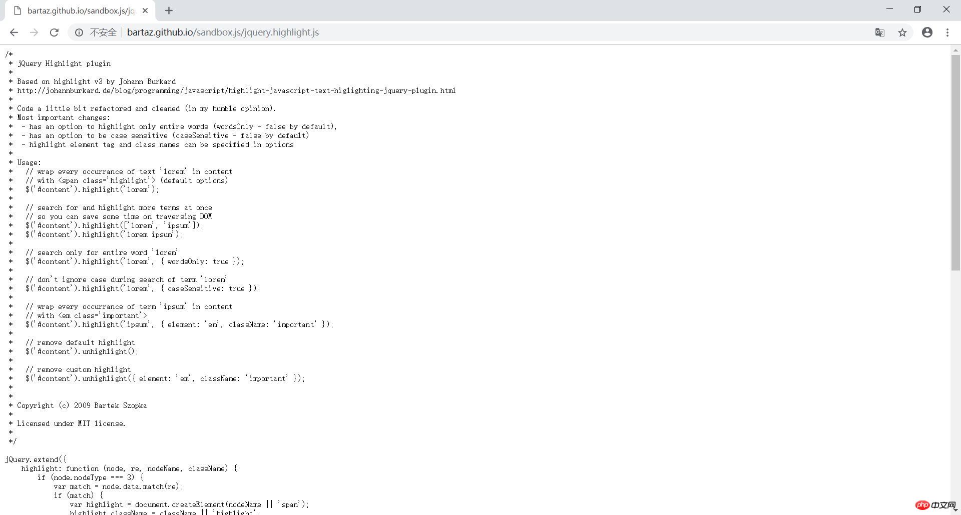Click the site information circle icon

pyautogui.click(x=79, y=32)
